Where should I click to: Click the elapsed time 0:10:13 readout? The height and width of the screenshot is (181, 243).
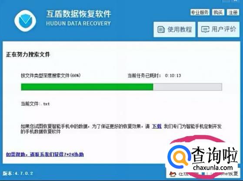click(173, 76)
